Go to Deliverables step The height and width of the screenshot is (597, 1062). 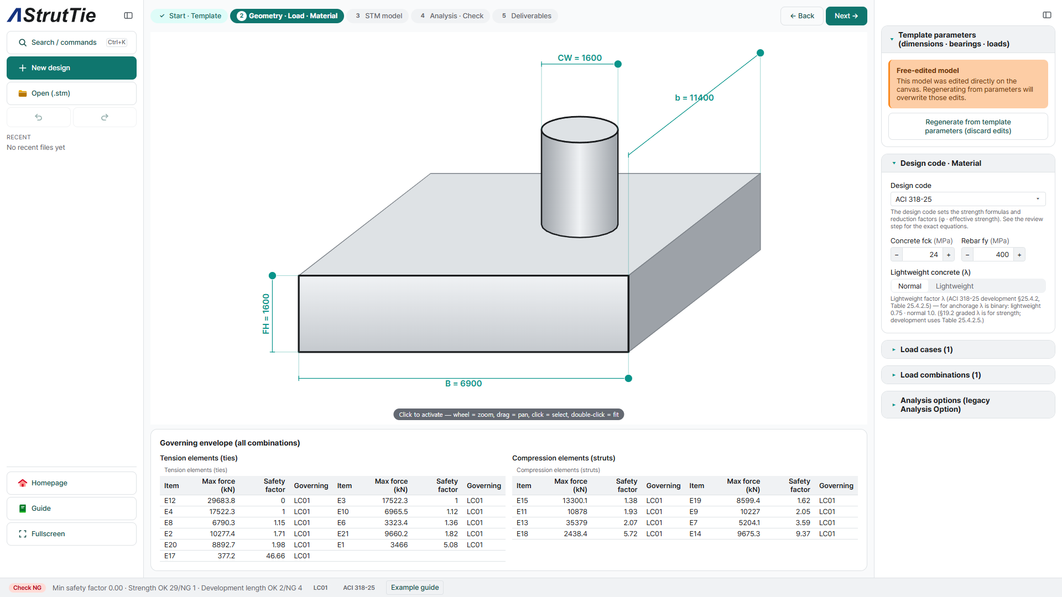(x=525, y=16)
